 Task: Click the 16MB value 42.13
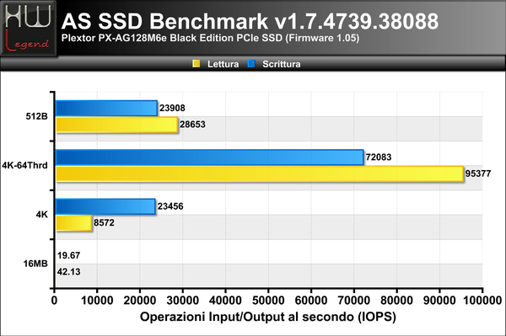pyautogui.click(x=69, y=272)
